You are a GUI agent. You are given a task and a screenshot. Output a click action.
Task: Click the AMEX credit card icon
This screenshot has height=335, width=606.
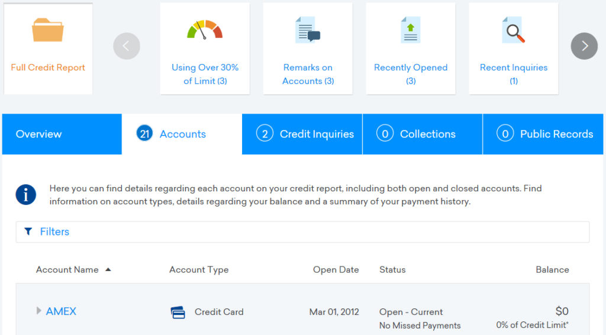[x=178, y=312]
